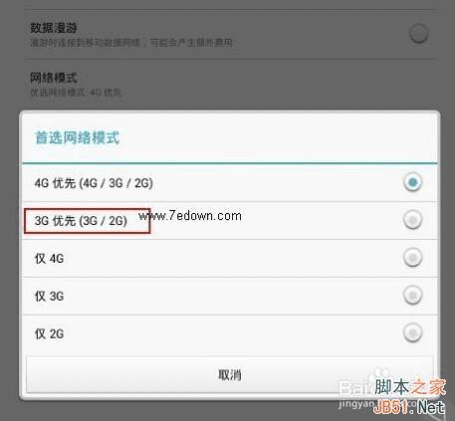Tap the 取消 button
The image size is (455, 421).
229,375
